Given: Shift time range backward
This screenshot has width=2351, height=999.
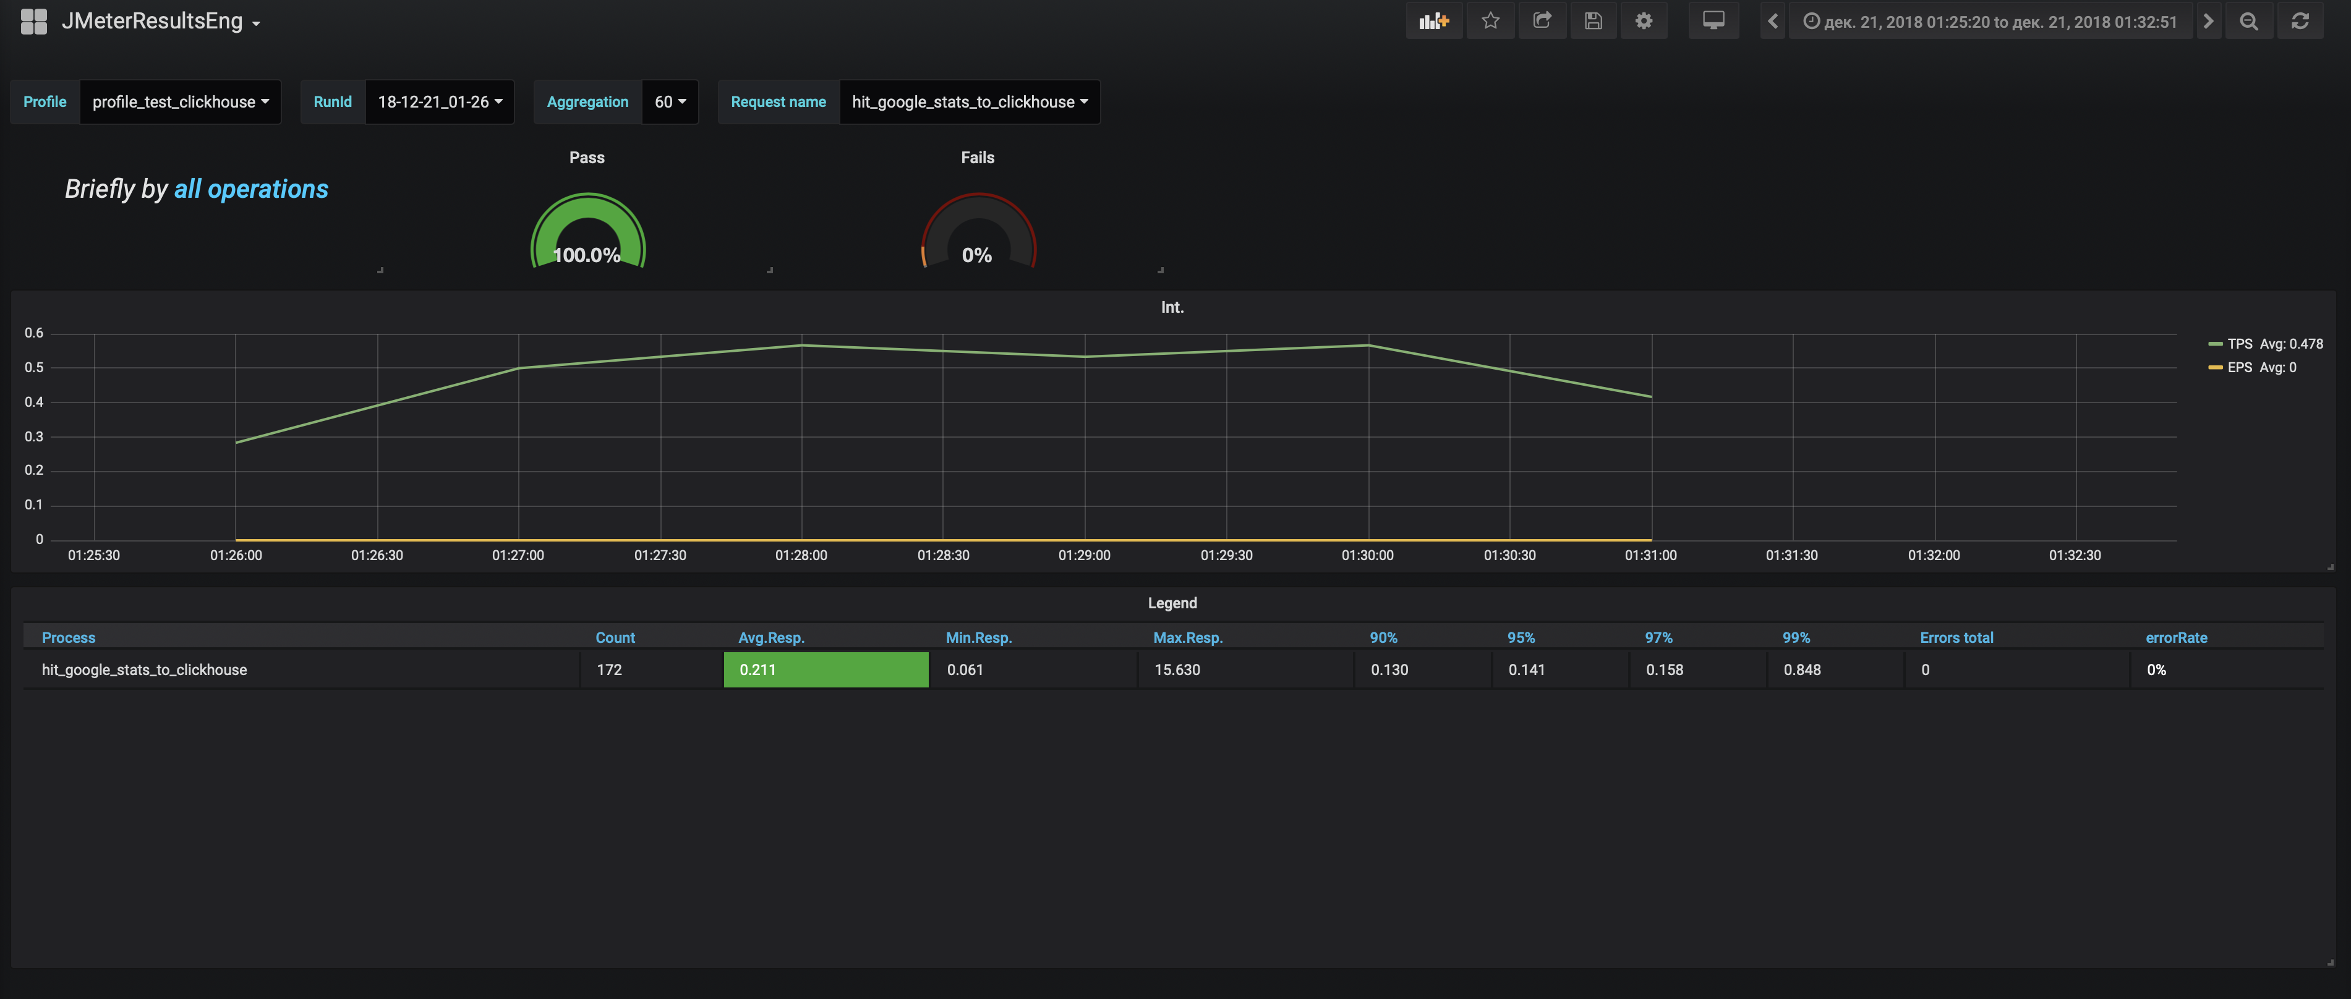Looking at the screenshot, I should pos(1772,21).
